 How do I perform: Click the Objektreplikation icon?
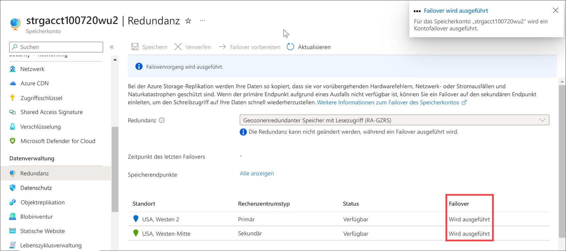[x=13, y=202]
